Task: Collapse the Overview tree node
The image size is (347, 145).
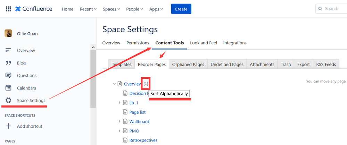Action: [114, 84]
